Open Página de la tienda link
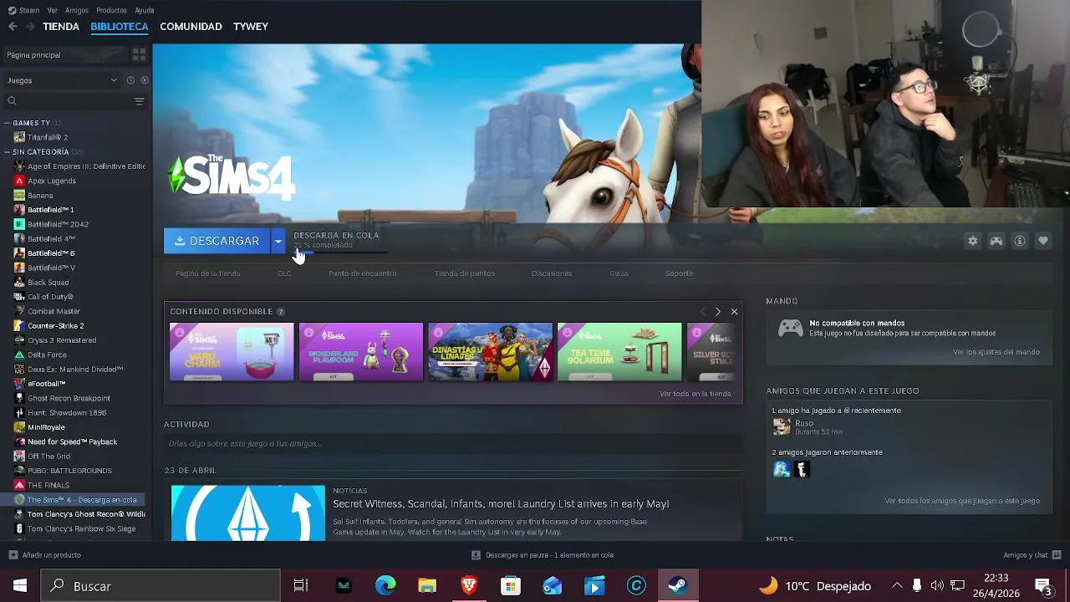Image resolution: width=1070 pixels, height=602 pixels. (x=208, y=273)
